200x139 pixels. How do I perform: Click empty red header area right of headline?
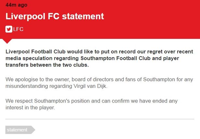tap(153, 16)
